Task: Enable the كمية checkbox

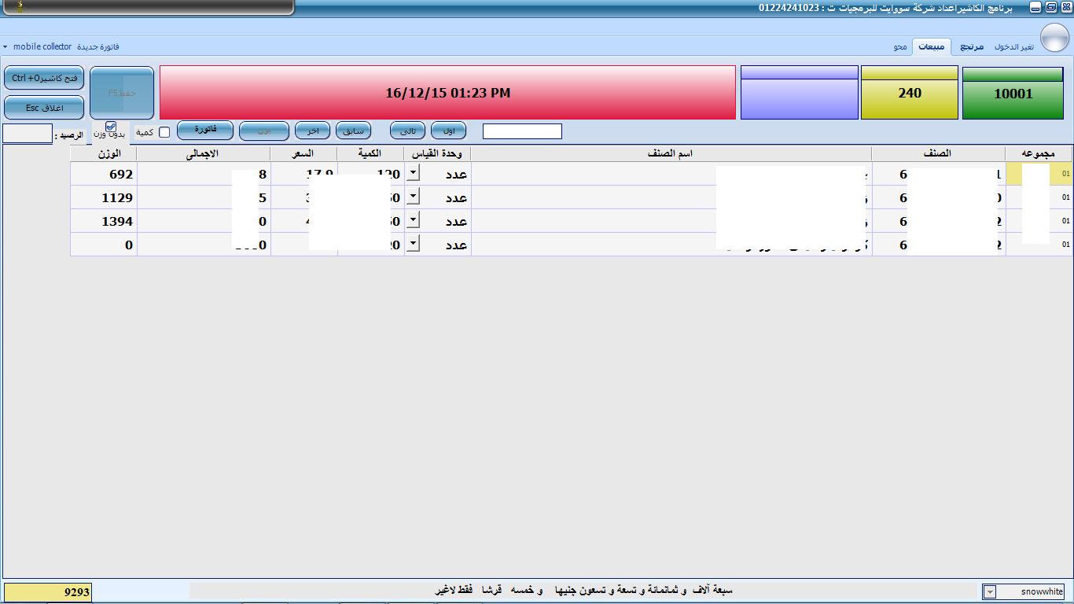Action: [x=164, y=132]
